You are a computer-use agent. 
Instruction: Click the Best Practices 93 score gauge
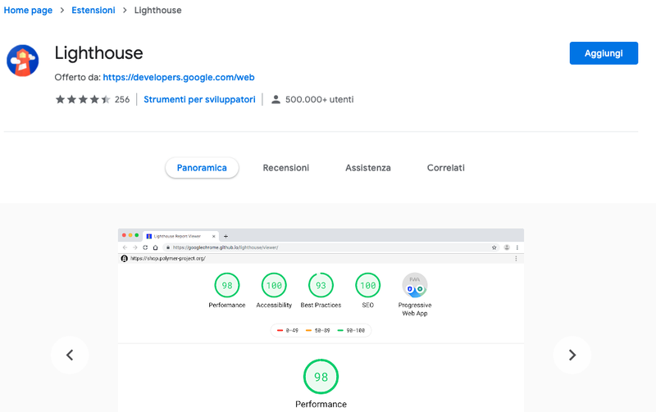[321, 285]
